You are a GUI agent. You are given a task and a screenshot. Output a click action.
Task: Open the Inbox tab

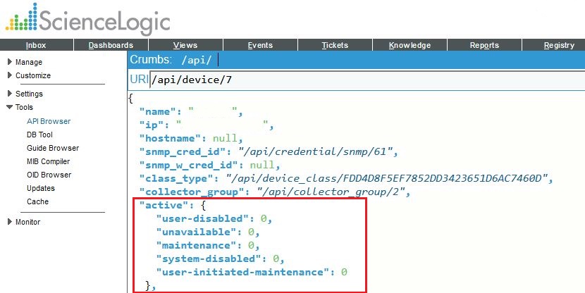(36, 45)
